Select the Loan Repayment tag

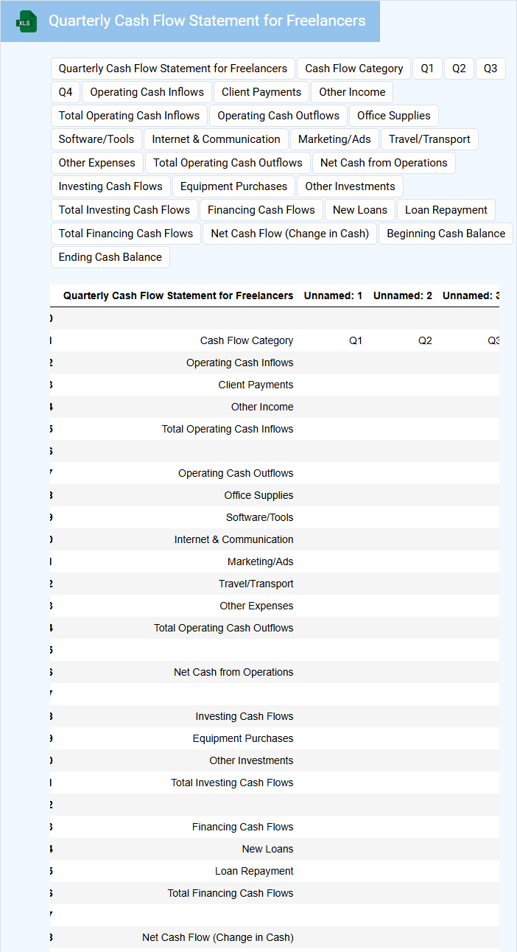[446, 210]
